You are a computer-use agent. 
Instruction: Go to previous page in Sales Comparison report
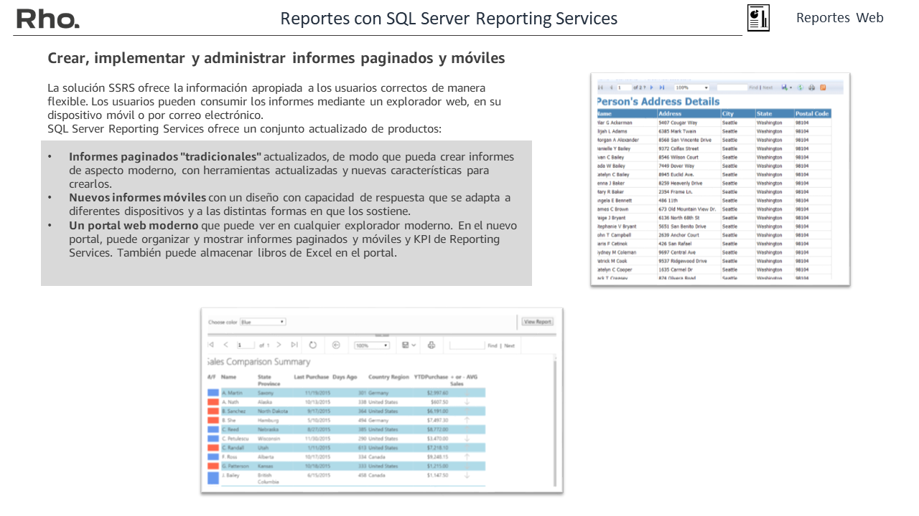click(225, 345)
